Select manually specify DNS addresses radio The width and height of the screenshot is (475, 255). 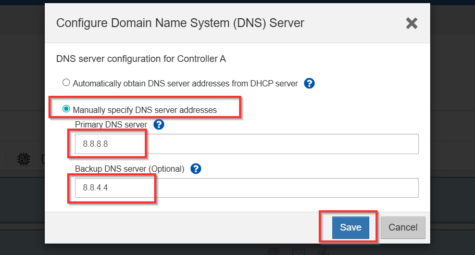[x=66, y=109]
